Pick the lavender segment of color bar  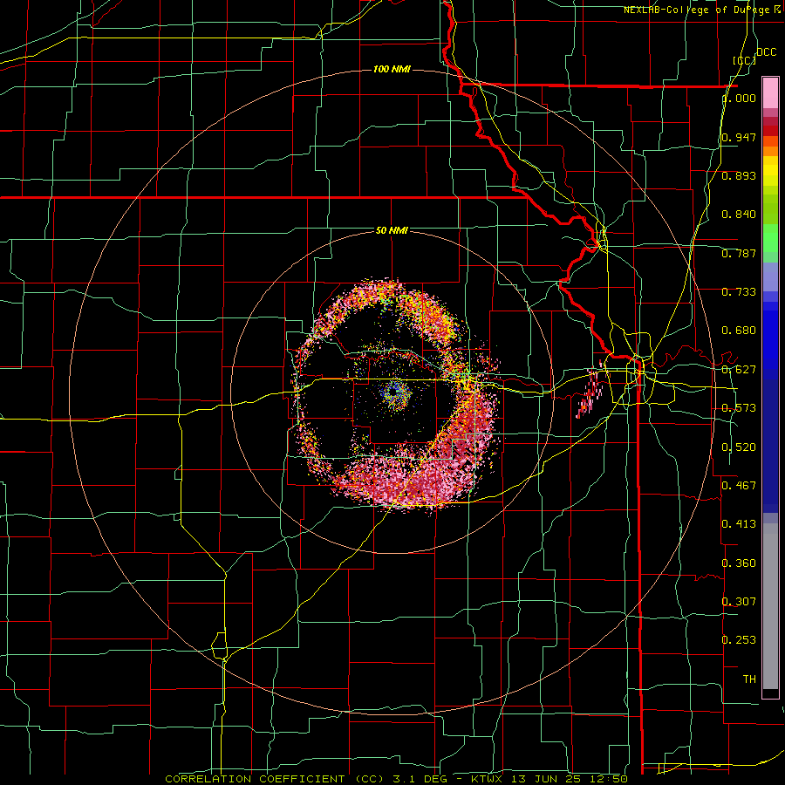(770, 276)
